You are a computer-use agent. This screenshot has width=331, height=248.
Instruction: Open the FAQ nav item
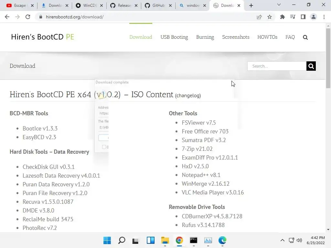(x=290, y=37)
